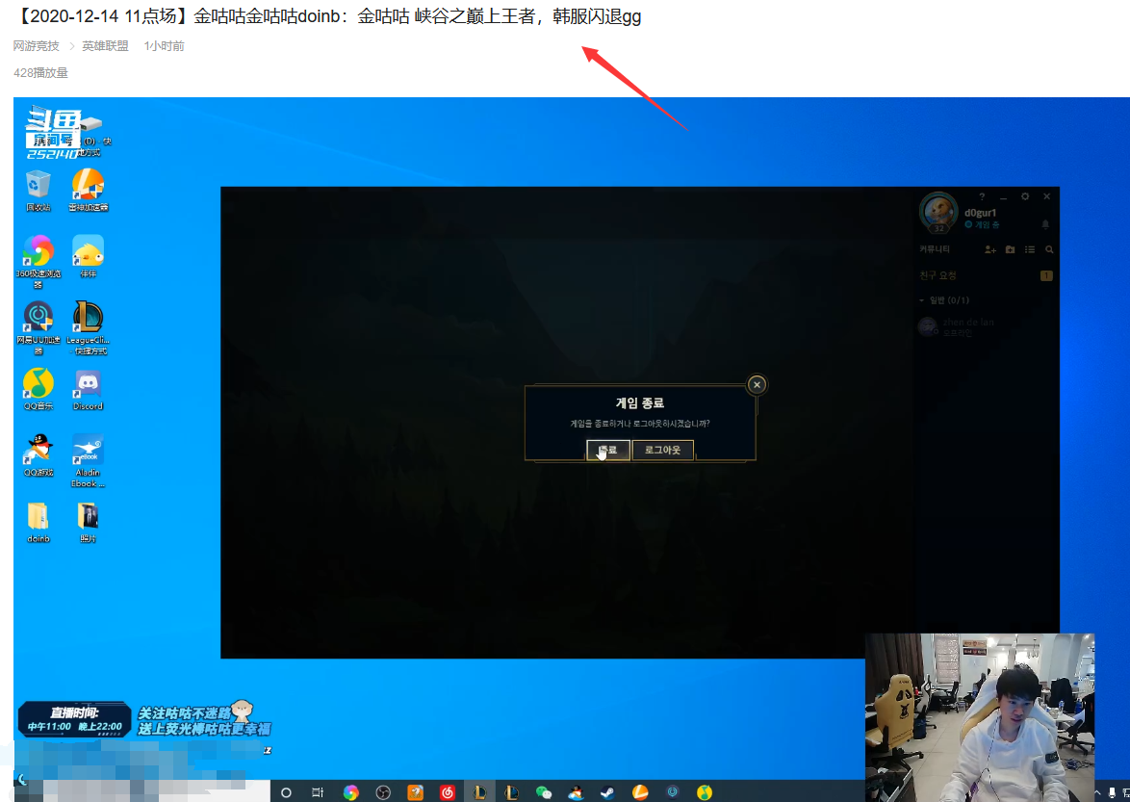Screen dimensions: 1130x802
Task: Click the 커뮤니티 community heading
Action: tap(935, 249)
